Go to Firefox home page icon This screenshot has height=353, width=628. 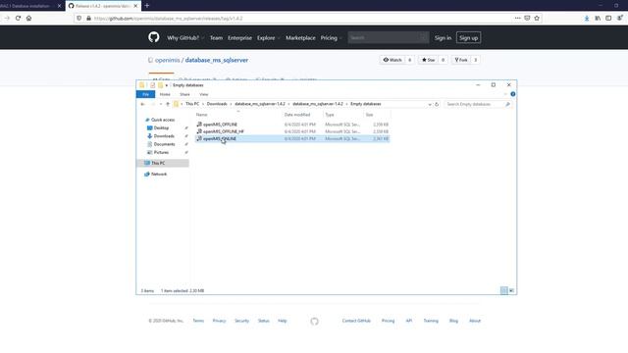(28, 18)
